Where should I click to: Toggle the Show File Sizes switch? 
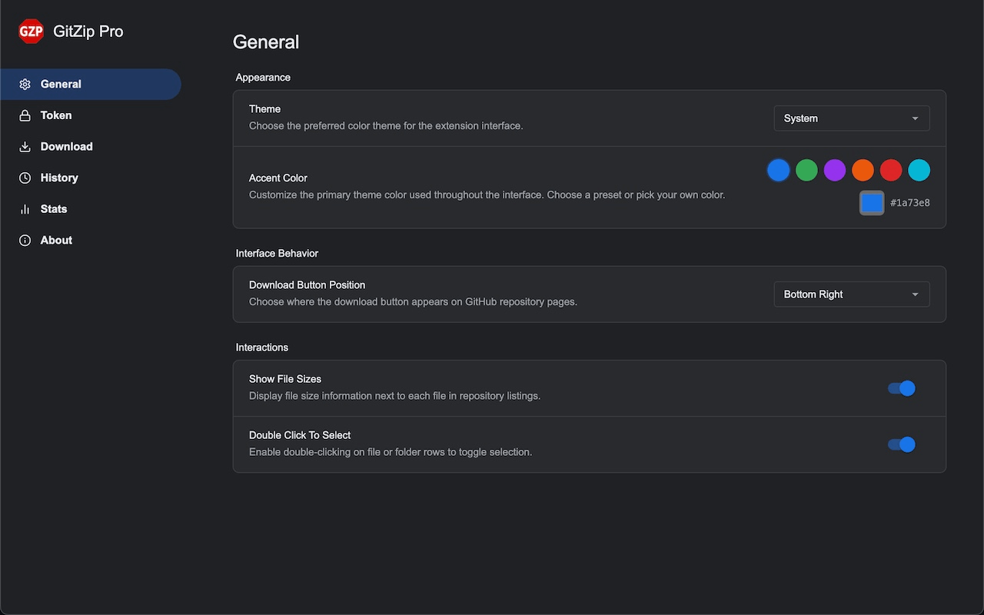tap(902, 388)
